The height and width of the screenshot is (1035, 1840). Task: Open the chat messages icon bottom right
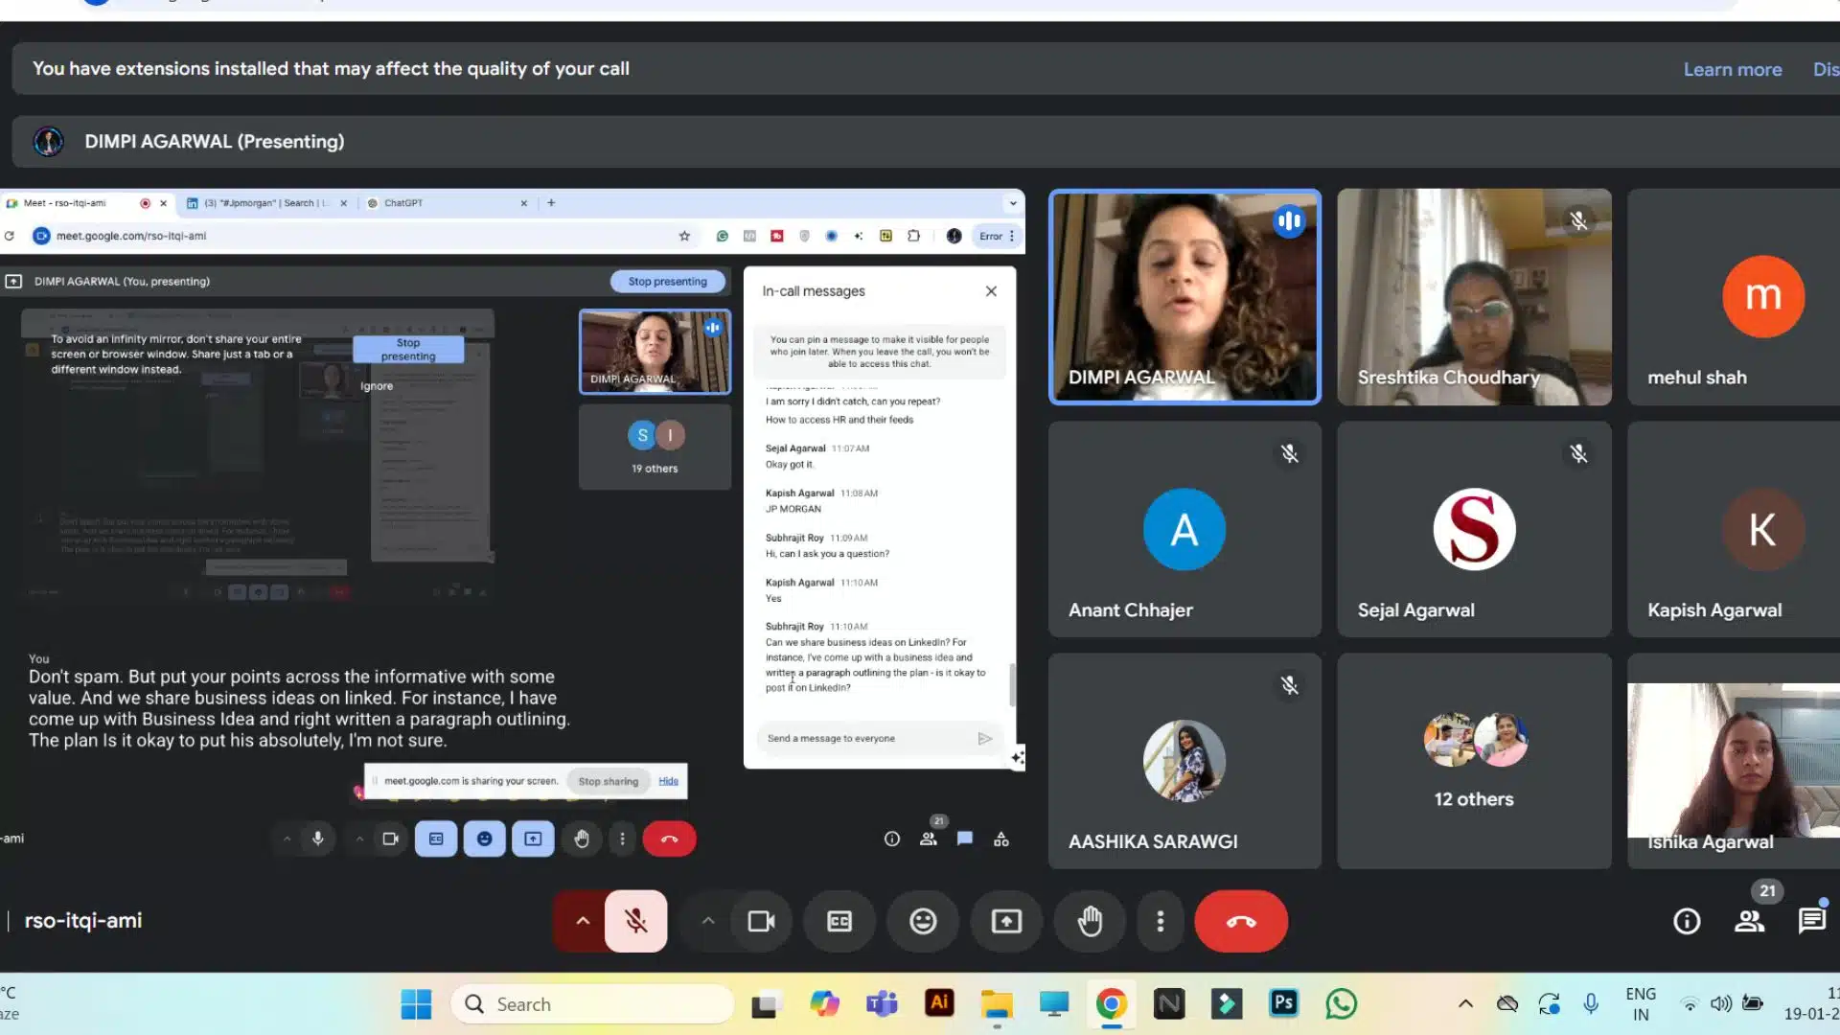[1811, 921]
